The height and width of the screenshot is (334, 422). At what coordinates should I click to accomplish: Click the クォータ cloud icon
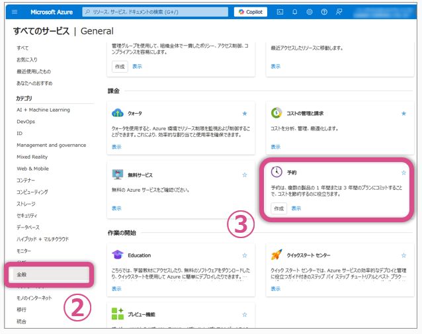tap(118, 113)
